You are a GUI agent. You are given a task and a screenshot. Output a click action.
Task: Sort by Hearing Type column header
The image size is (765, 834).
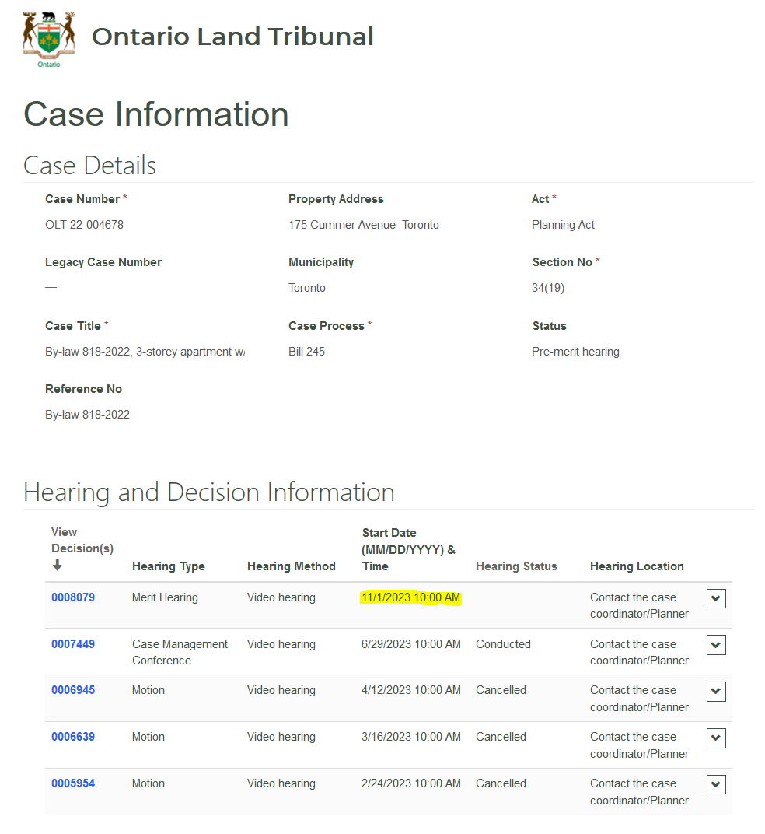168,566
